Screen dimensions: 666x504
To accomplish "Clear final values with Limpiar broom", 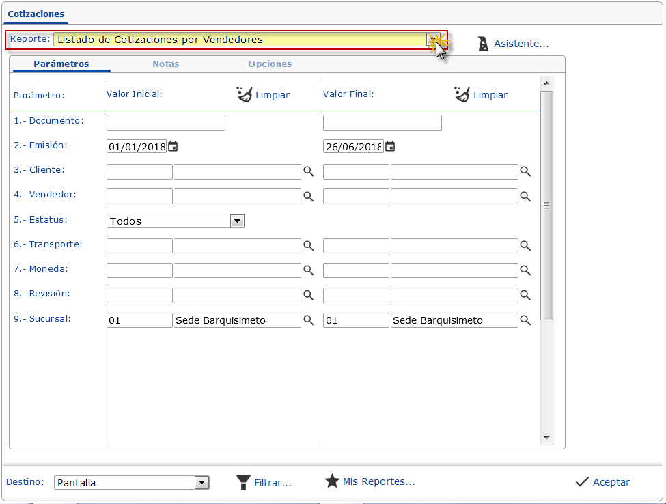I will tap(480, 95).
